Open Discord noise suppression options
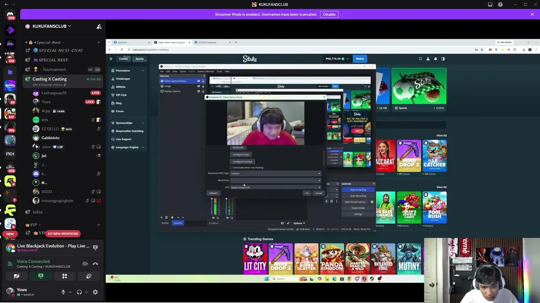 85,264
